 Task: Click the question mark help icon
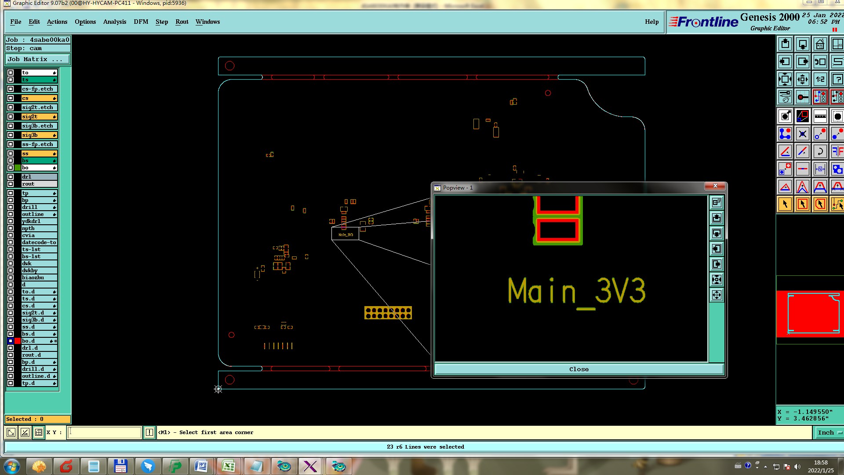[x=837, y=80]
